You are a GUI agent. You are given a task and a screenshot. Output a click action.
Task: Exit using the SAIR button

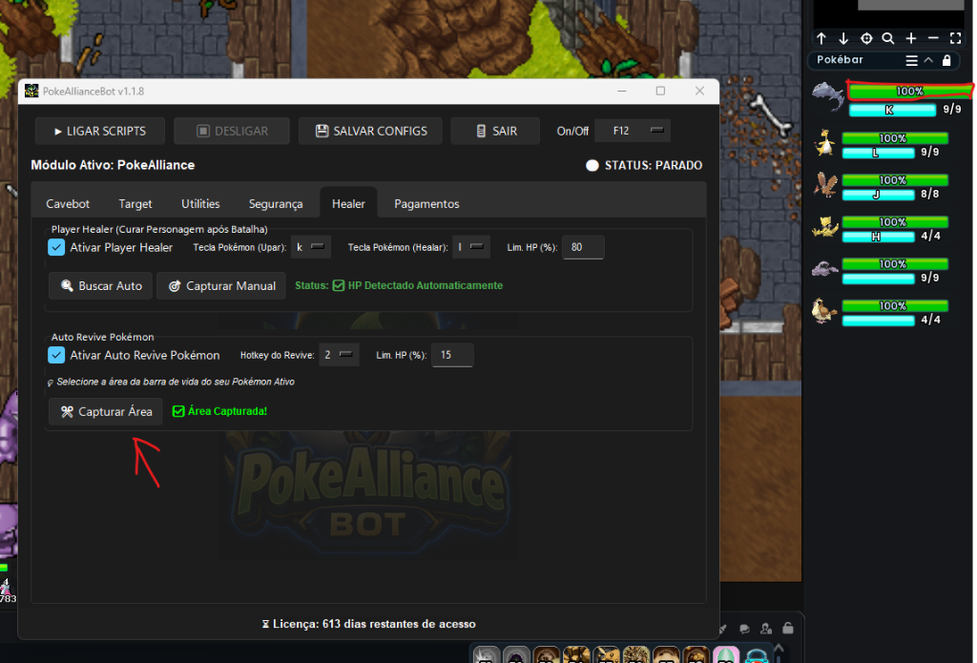495,131
